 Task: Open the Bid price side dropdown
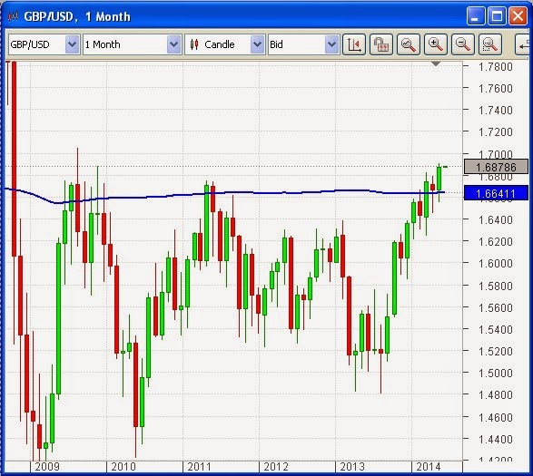[303, 44]
